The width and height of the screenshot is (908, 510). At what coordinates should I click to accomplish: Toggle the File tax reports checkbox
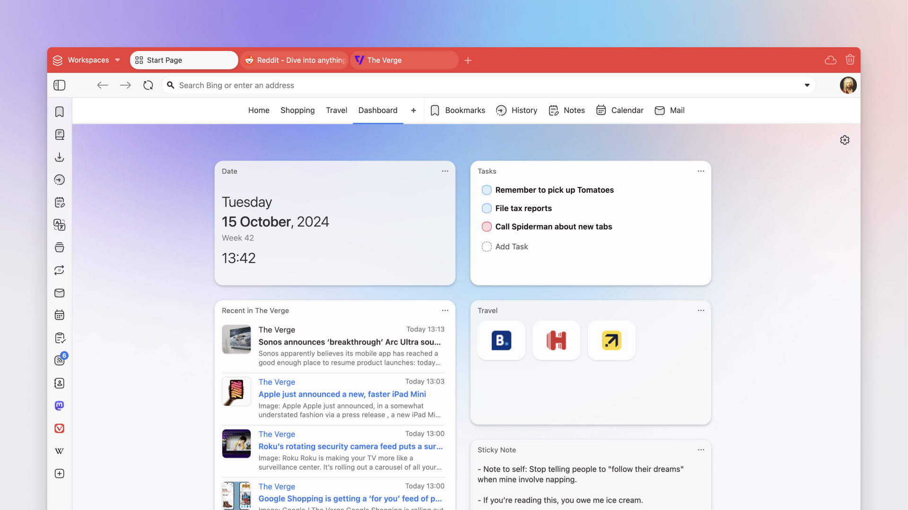pyautogui.click(x=487, y=208)
